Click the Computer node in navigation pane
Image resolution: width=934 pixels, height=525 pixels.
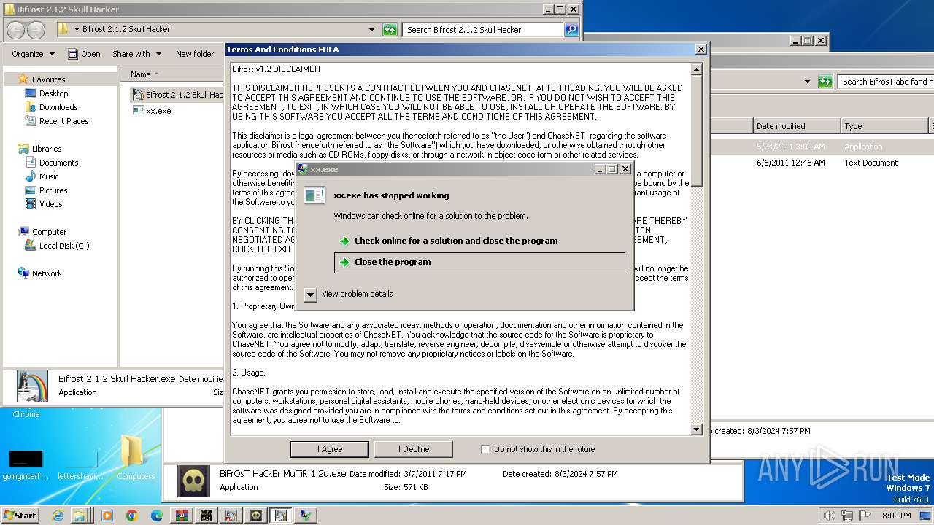(x=49, y=232)
